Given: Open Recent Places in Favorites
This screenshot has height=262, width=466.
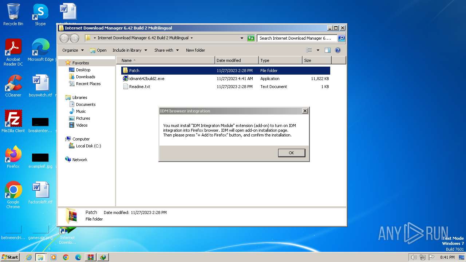Looking at the screenshot, I should coord(88,84).
